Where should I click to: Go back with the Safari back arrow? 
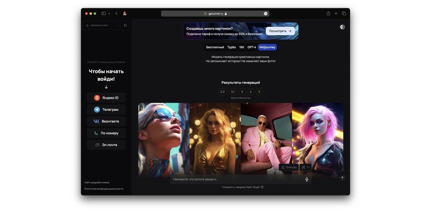click(x=116, y=13)
